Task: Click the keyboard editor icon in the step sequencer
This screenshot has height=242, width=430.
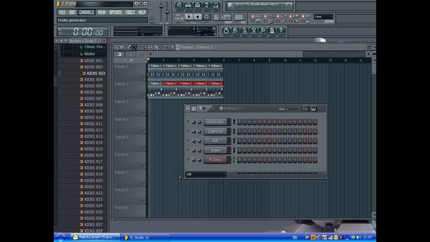Action: [314, 109]
